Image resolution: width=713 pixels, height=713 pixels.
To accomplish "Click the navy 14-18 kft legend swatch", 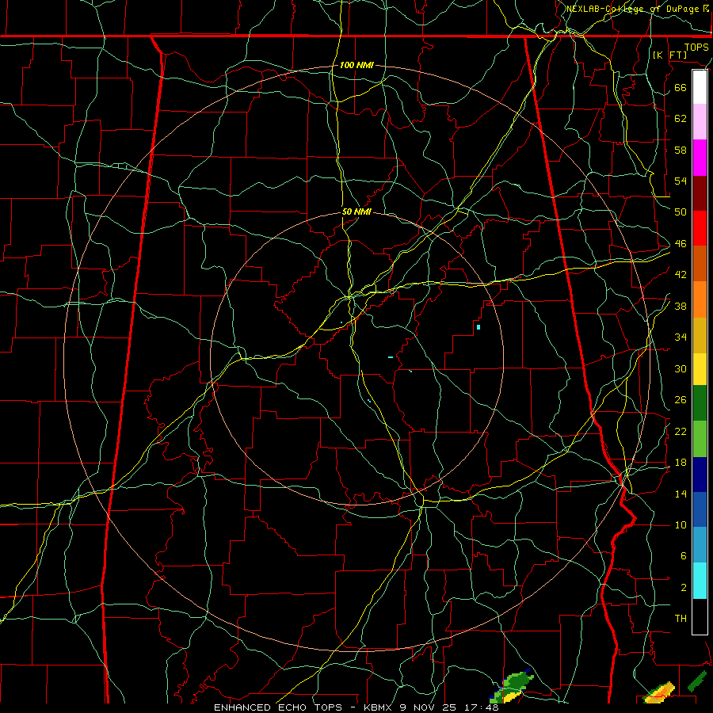I will 700,475.
